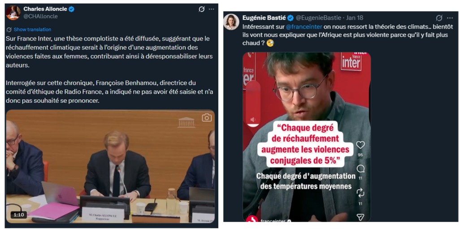
Task: Like the France Inter video with heart icon
Action: click(360, 145)
